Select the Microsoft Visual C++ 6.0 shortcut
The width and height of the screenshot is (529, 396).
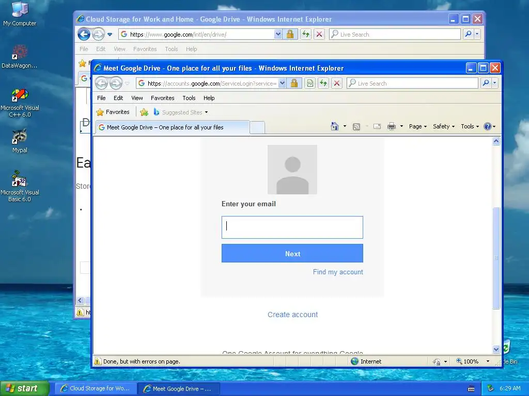20,103
